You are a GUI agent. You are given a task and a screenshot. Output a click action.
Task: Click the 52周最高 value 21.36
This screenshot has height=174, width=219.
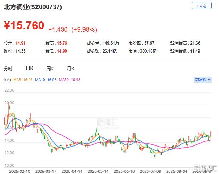tap(195, 43)
